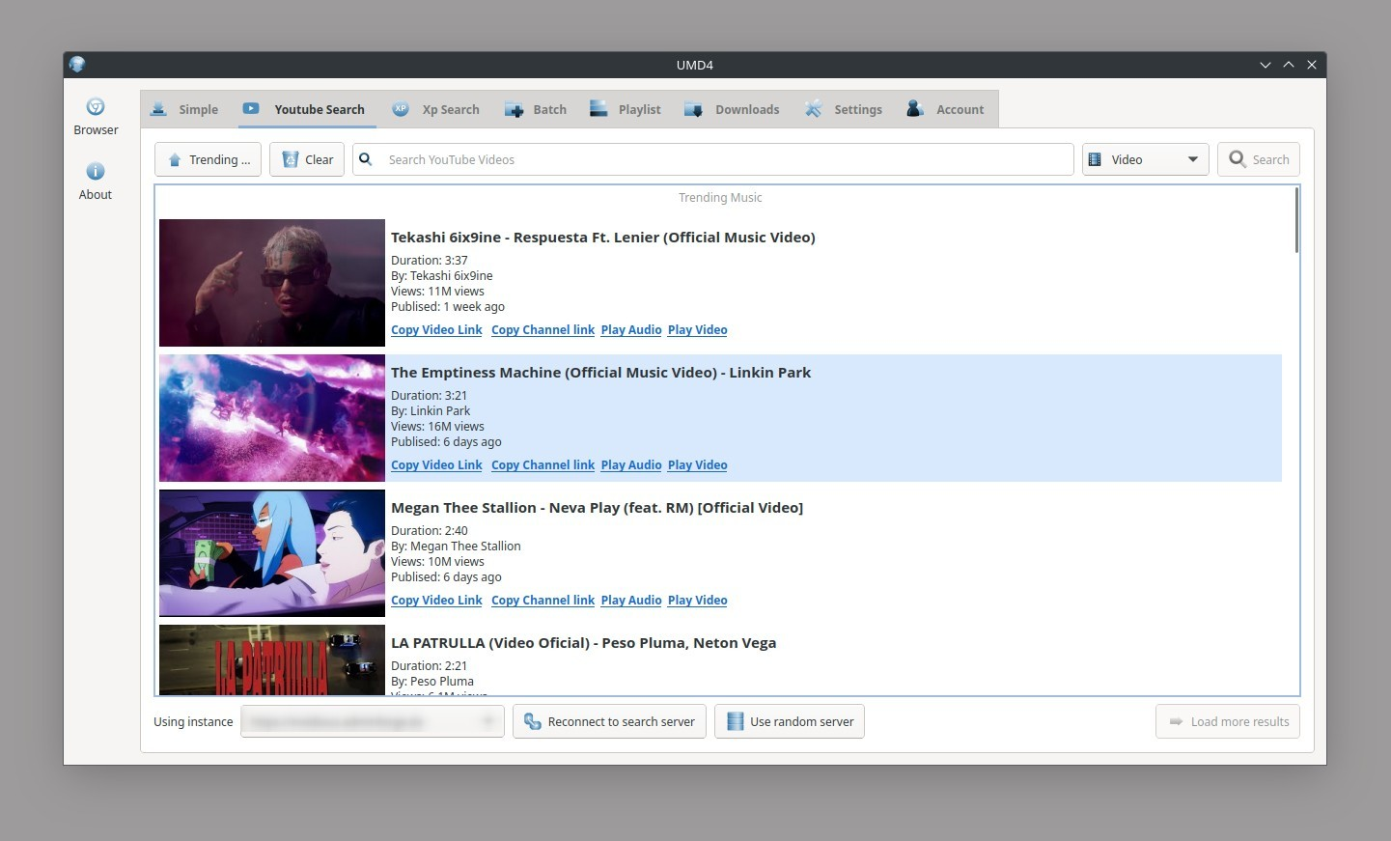
Task: Open the About info icon
Action: [x=96, y=171]
